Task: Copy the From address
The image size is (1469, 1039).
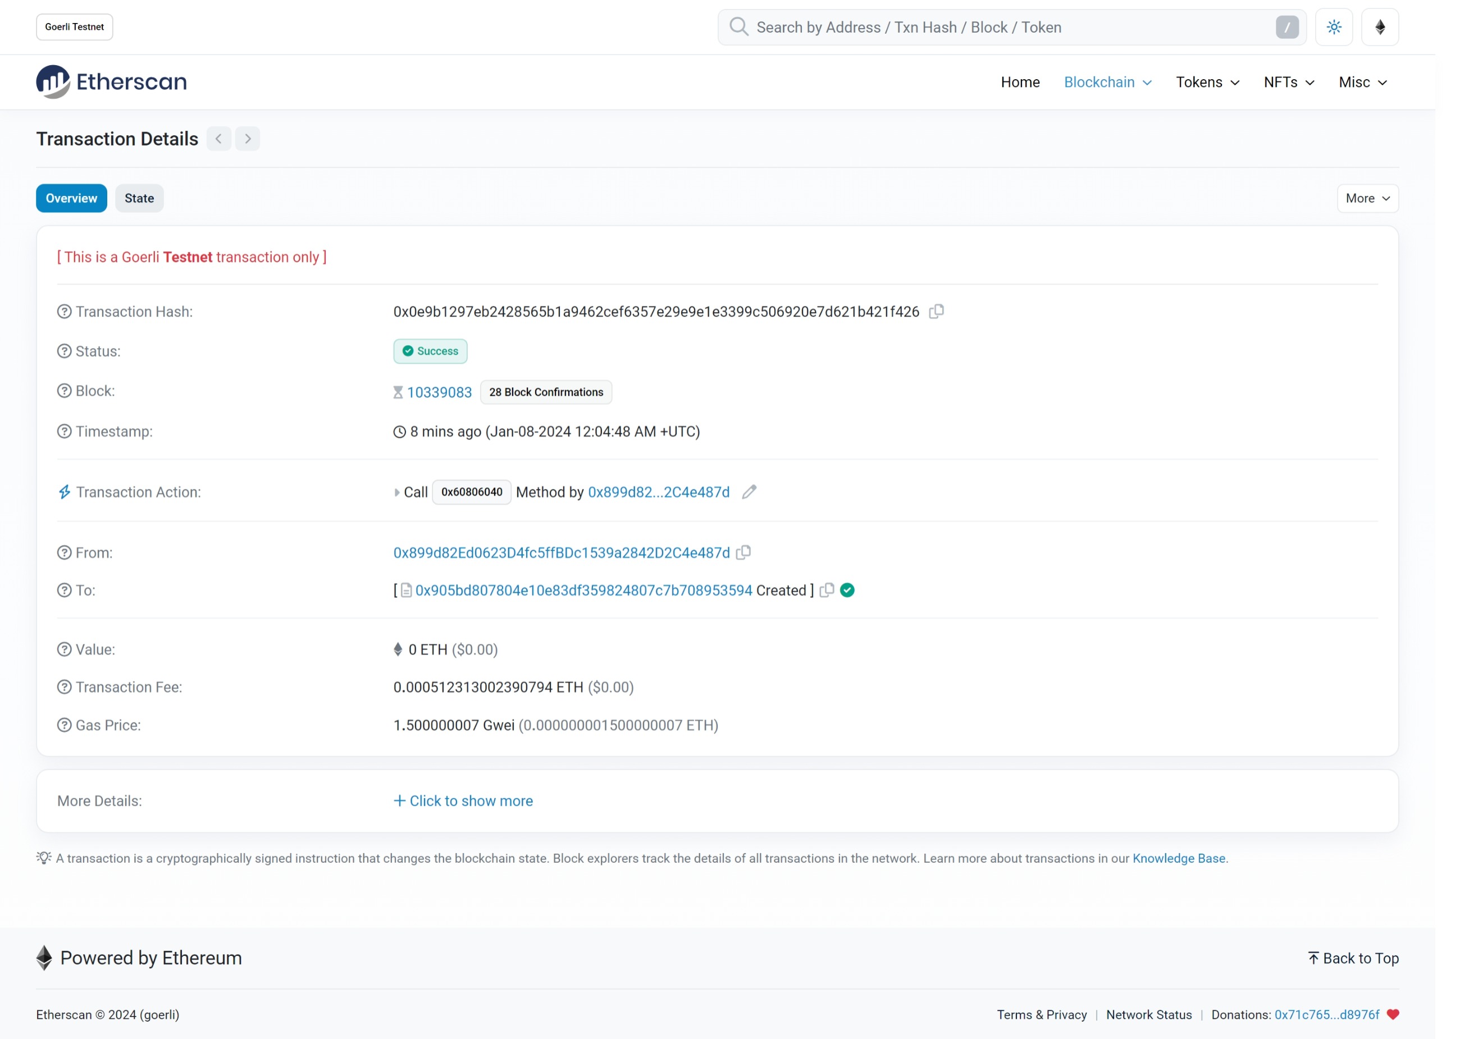Action: coord(743,553)
